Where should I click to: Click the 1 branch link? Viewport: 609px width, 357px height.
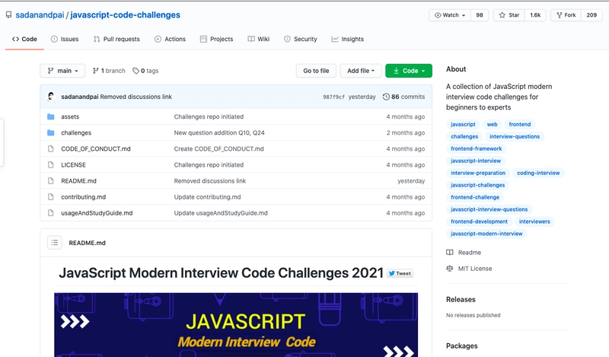(109, 71)
